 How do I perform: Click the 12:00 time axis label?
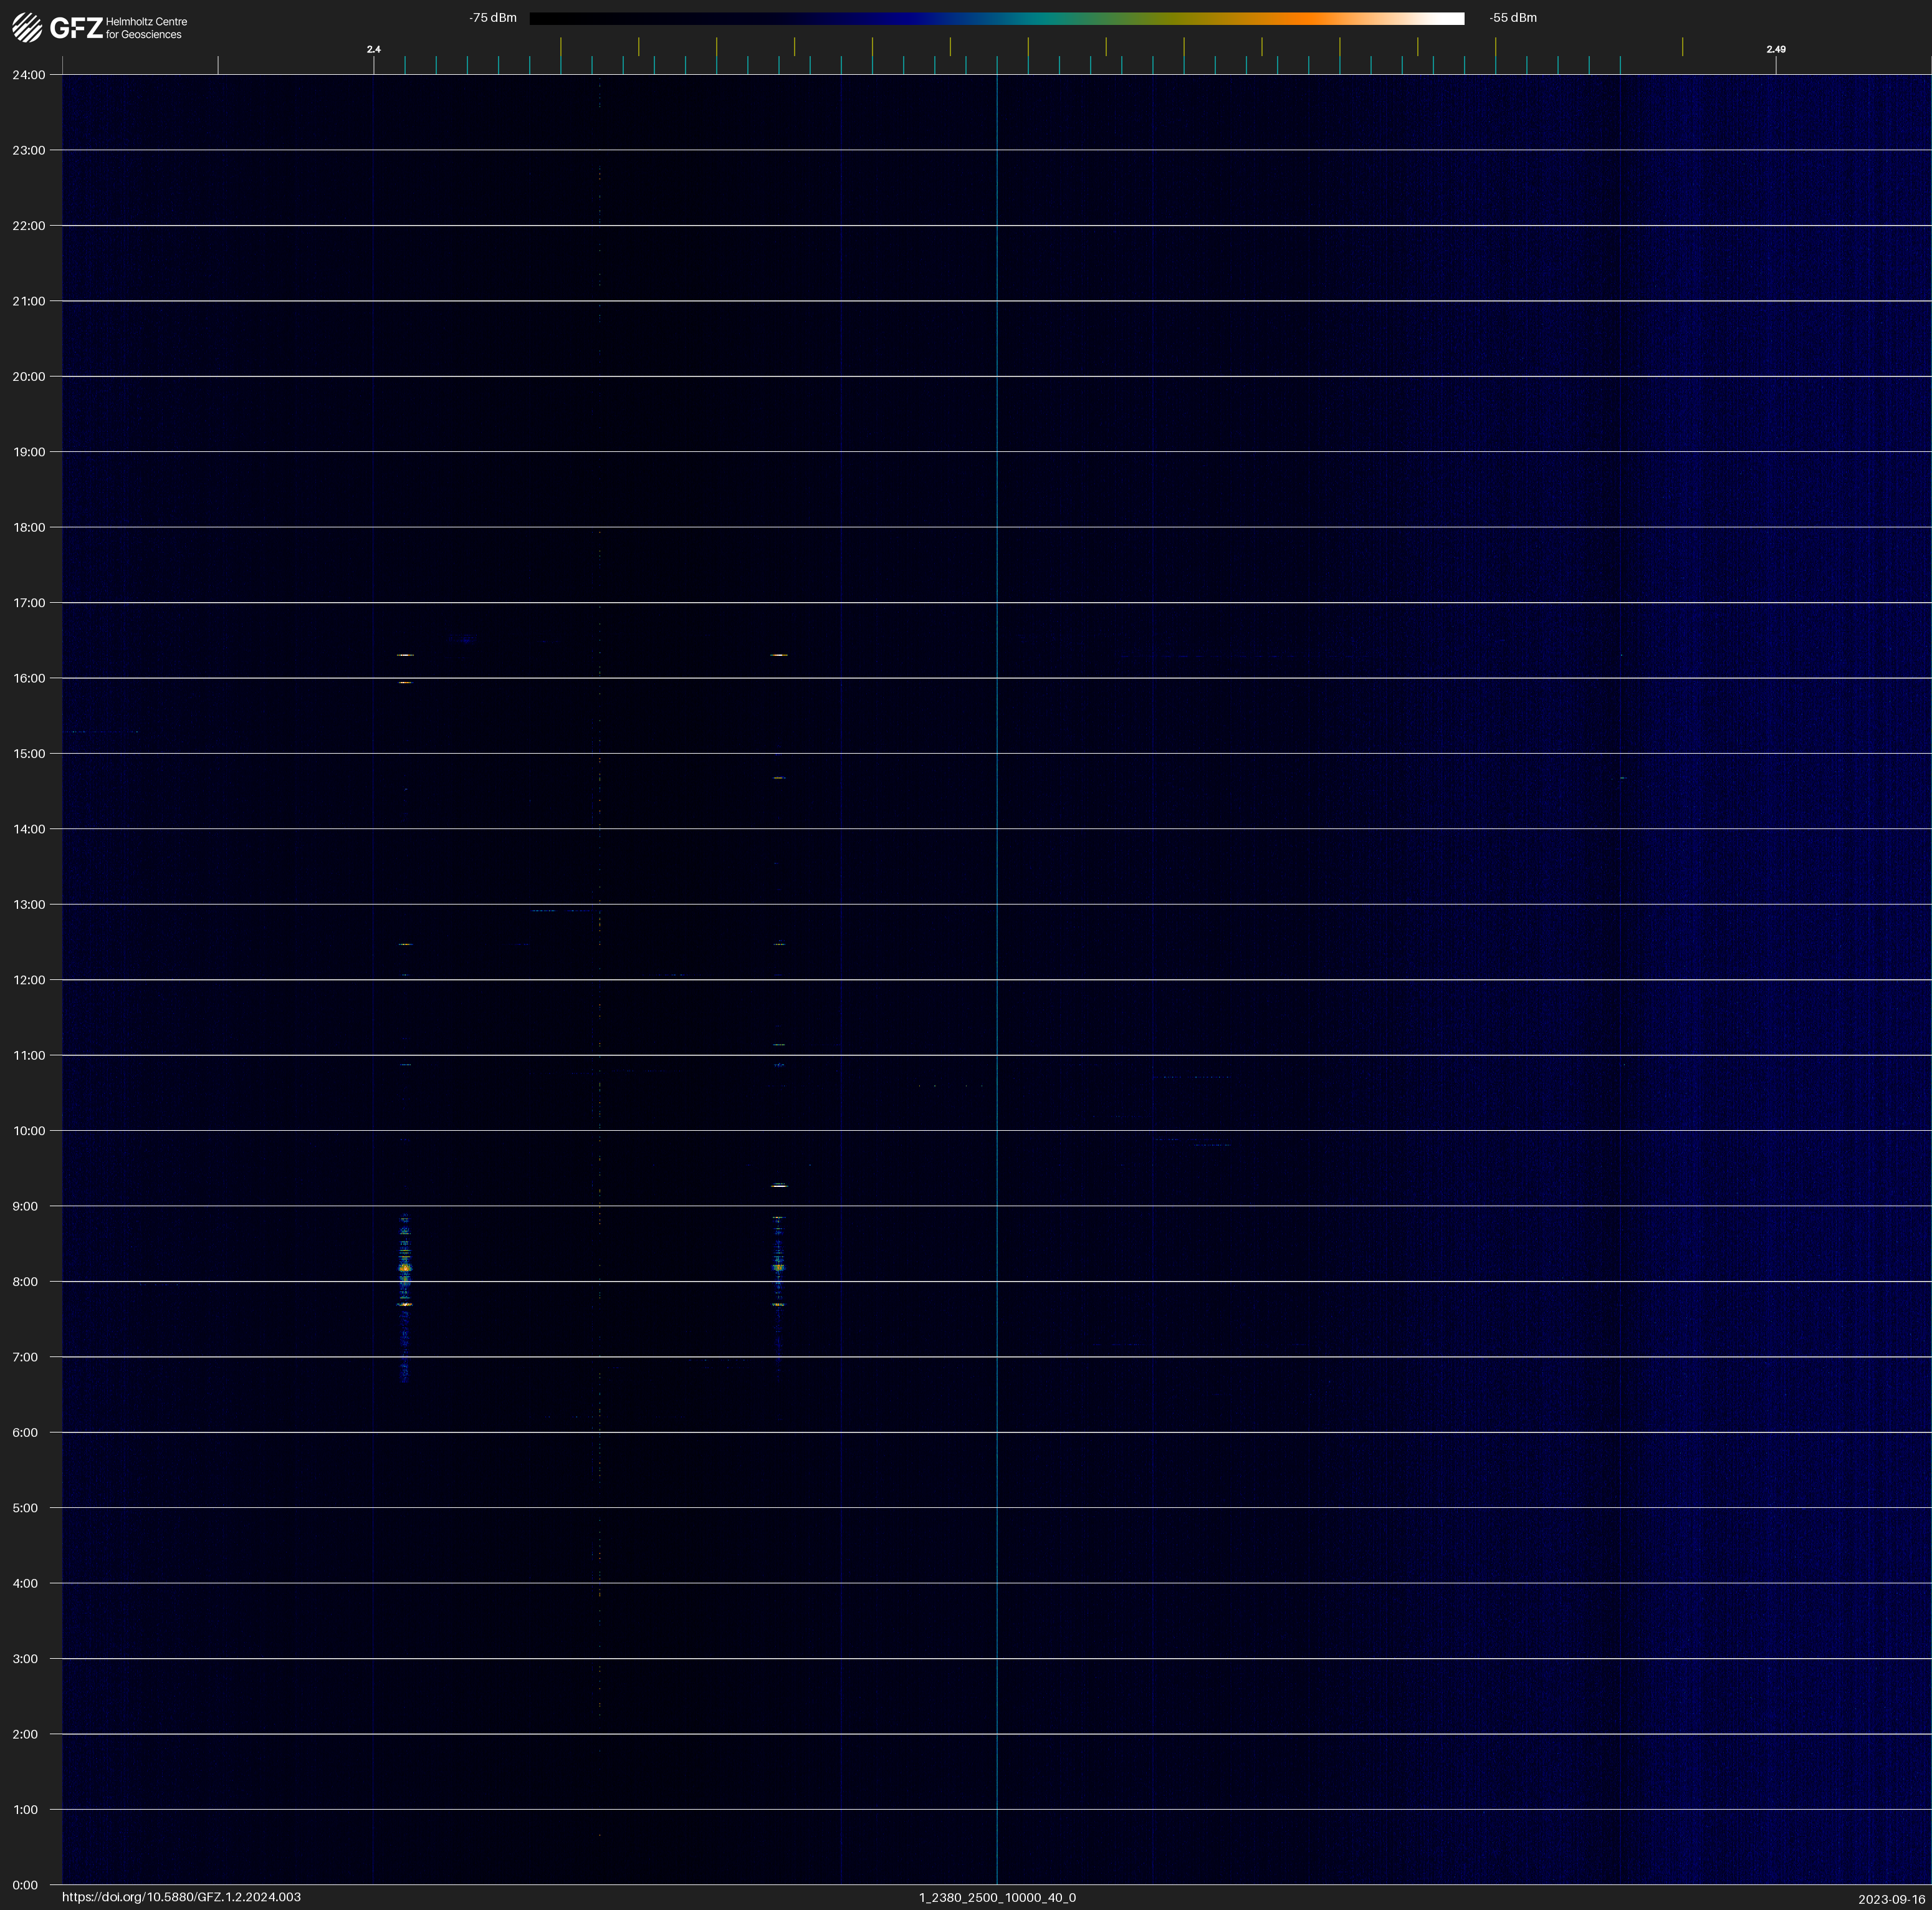(x=29, y=980)
